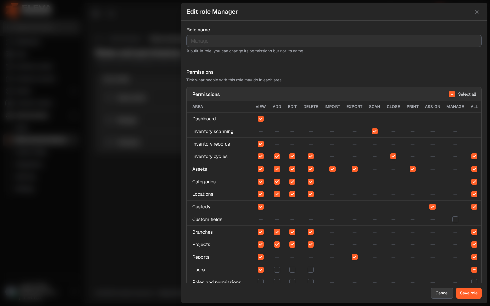490x306 pixels.
Task: Uncheck Print permission for Assets
Action: pos(413,169)
